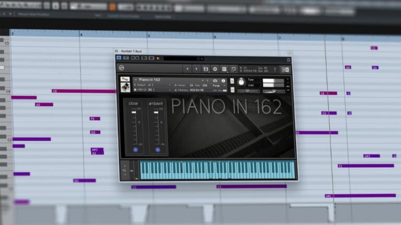401x225 pixels.
Task: Click the pitch bend wheel beside keyboard
Action: 132,170
